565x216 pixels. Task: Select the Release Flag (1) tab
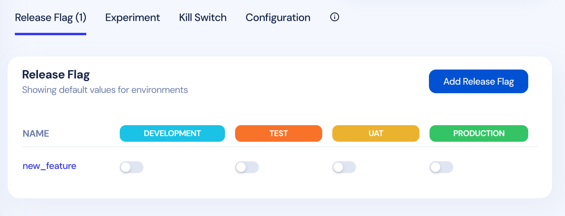coord(51,18)
